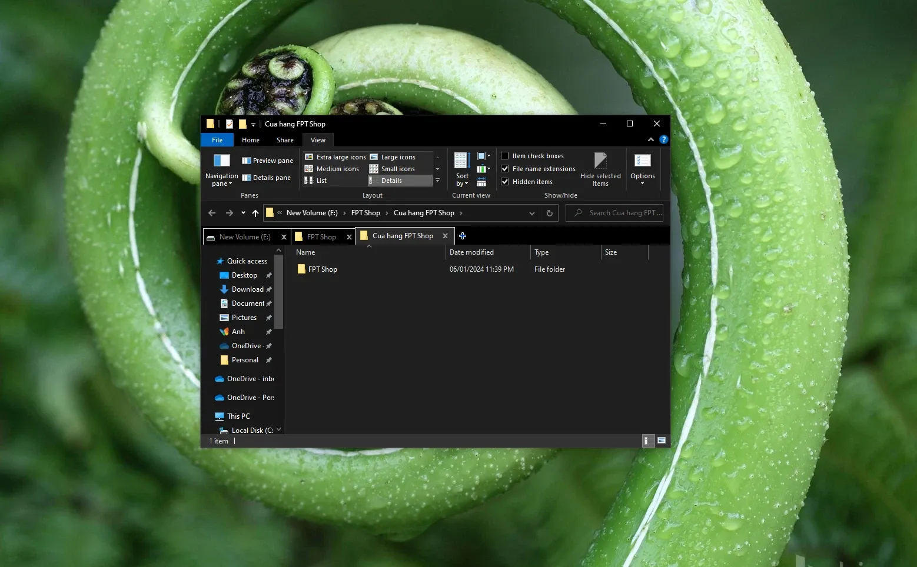917x567 pixels.
Task: Collapse the ribbon with the chevron
Action: coord(650,139)
